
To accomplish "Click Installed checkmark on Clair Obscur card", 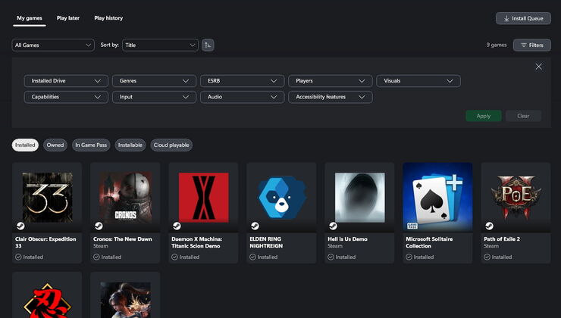I will [x=18, y=257].
